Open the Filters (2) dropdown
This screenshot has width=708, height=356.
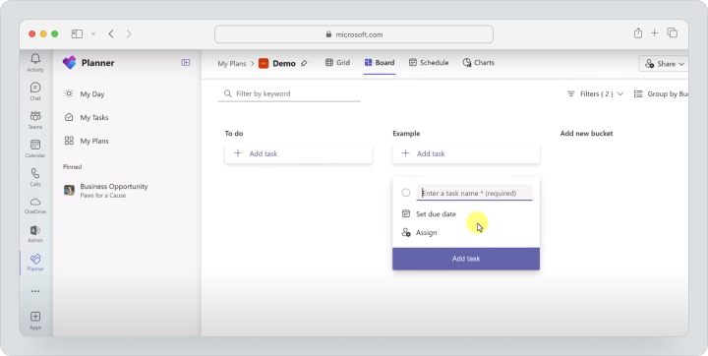tap(595, 94)
